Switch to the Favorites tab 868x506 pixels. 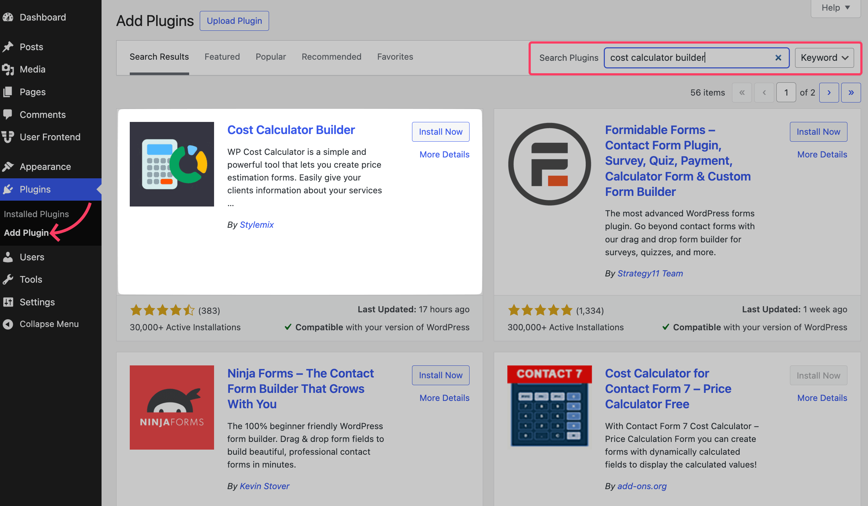tap(395, 57)
